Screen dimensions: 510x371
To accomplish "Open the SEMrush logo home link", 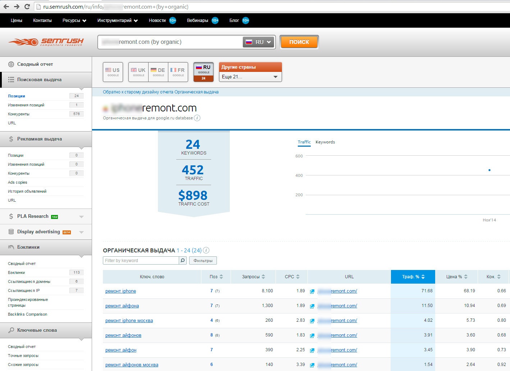I will [46, 42].
